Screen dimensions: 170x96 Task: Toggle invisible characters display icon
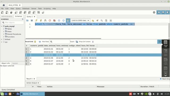coord(106,21)
